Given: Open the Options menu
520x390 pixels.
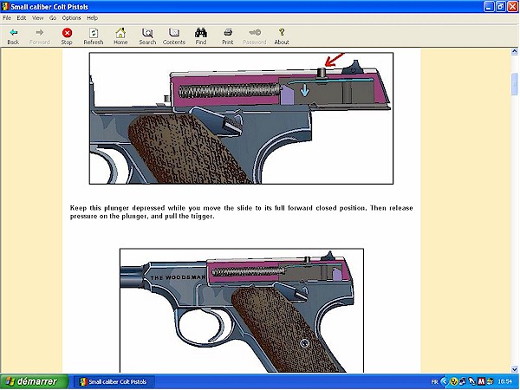Looking at the screenshot, I should click(71, 18).
